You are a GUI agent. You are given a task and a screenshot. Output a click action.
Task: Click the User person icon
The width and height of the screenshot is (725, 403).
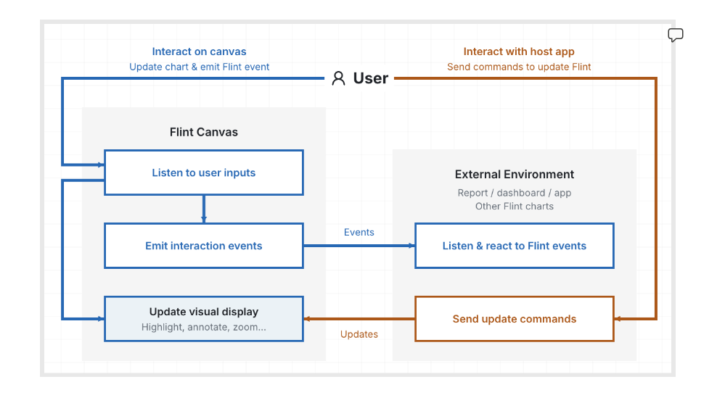coord(338,78)
